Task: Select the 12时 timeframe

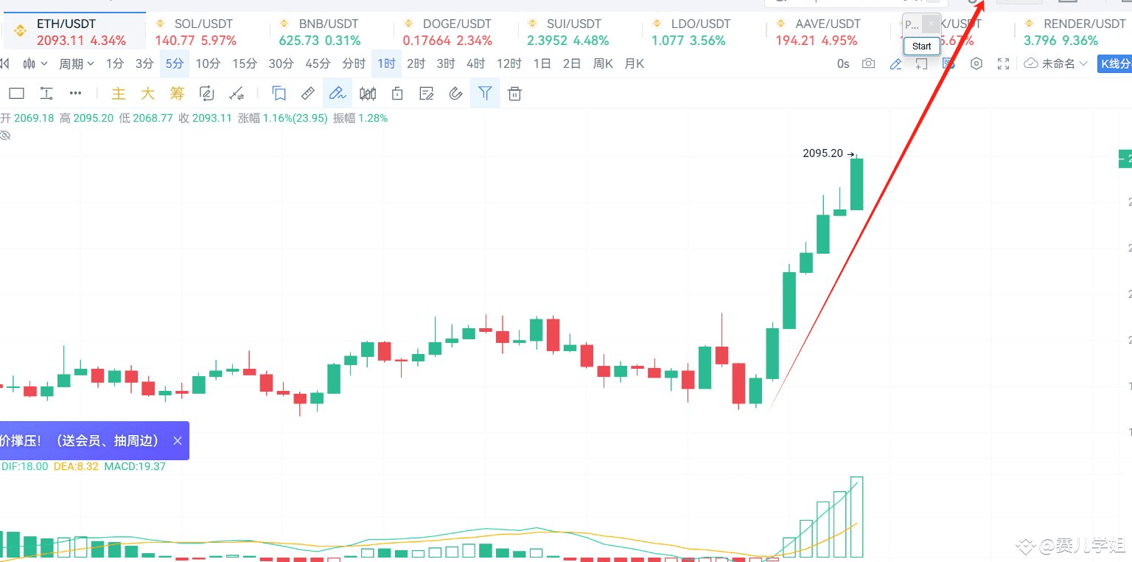Action: tap(509, 64)
